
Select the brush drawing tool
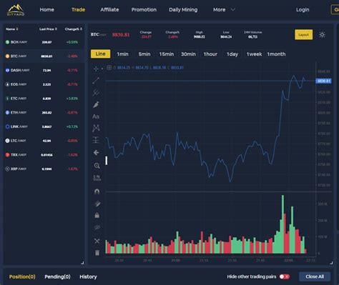click(x=96, y=104)
